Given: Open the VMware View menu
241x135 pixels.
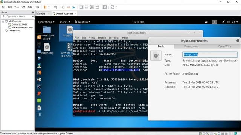Looking at the screenshot, I should pos(17,7).
